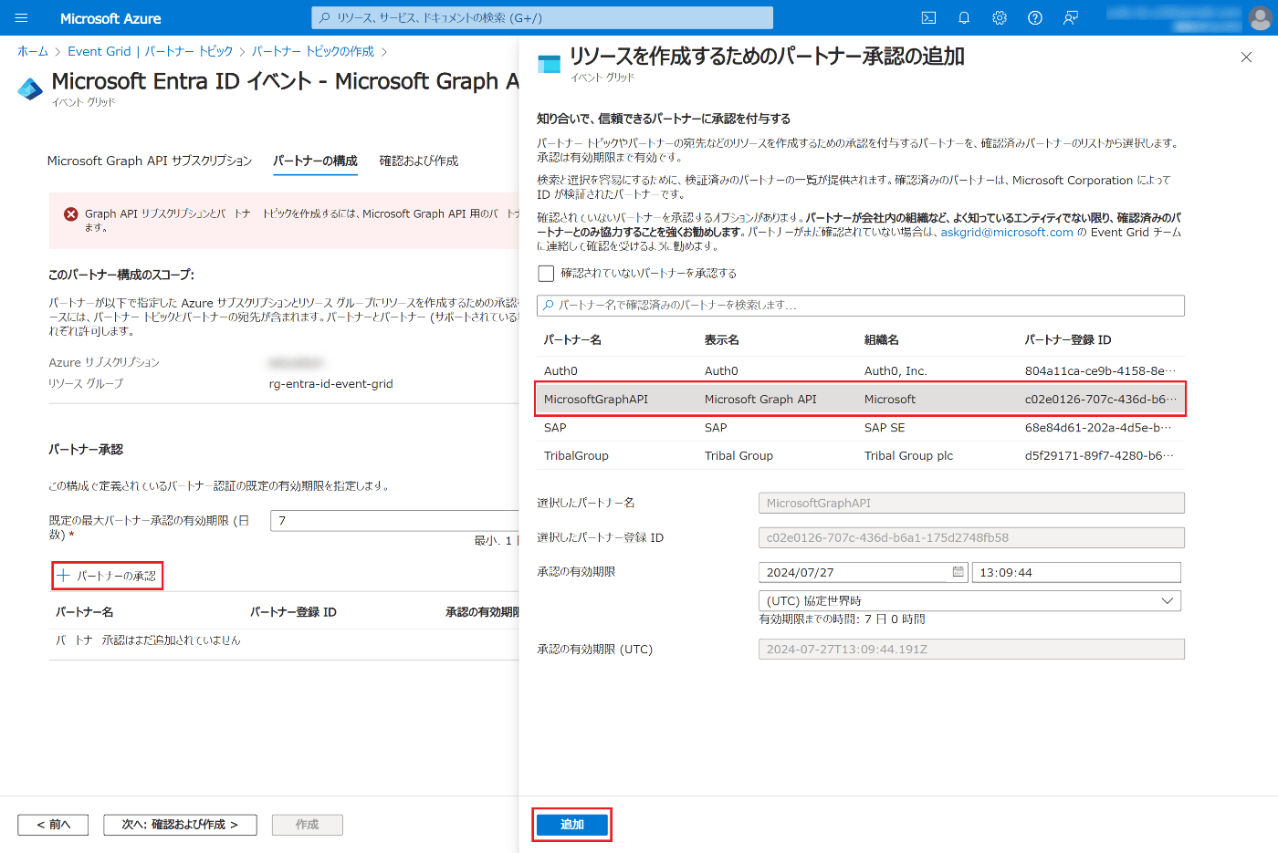Click registration ID starting d5f29171

1099,455
